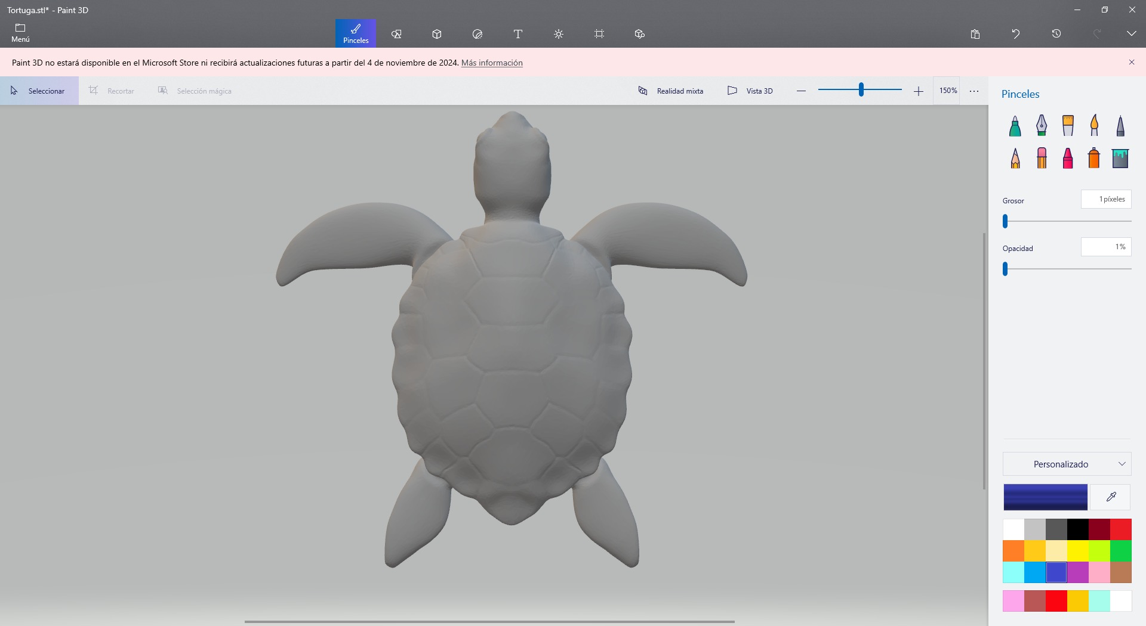1146x626 pixels.
Task: Expand the top-right chevron menu
Action: [x=1131, y=34]
